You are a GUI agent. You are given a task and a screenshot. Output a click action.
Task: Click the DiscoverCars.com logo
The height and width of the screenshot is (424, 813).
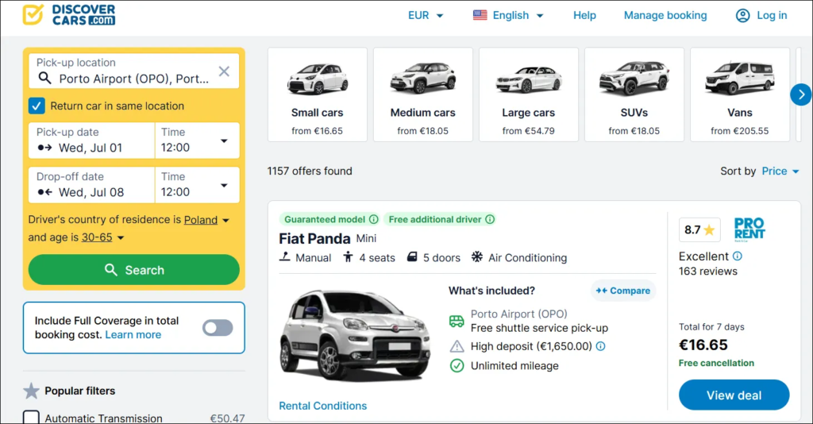69,15
